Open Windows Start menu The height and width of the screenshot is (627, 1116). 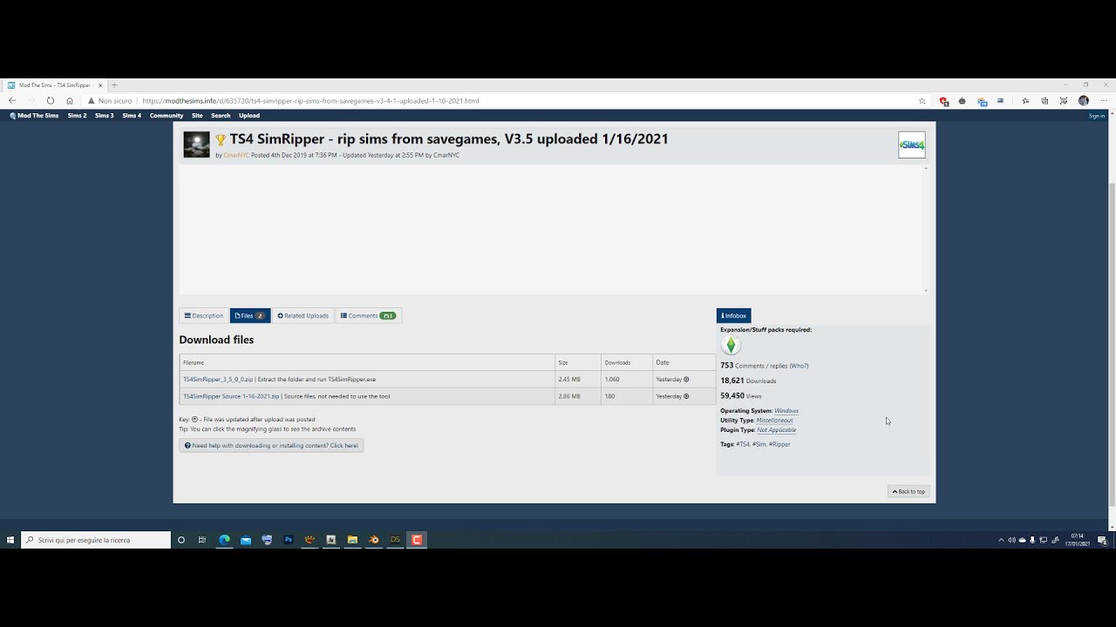[x=10, y=540]
